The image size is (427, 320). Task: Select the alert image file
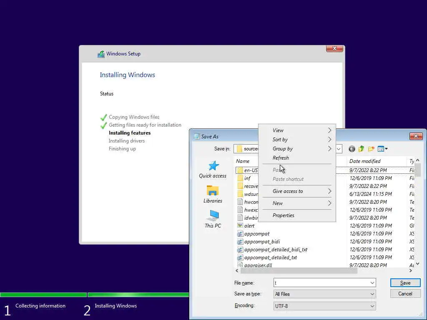246,225
